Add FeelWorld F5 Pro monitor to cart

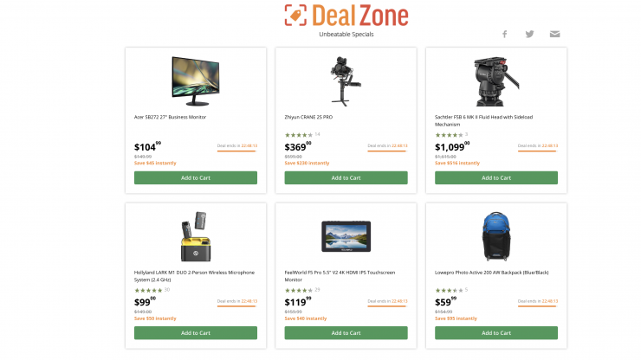click(346, 333)
